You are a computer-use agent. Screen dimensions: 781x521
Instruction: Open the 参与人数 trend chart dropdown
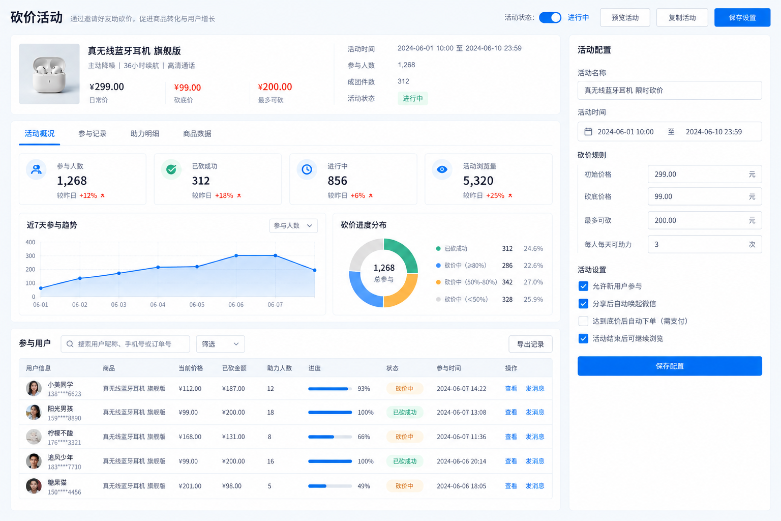pyautogui.click(x=293, y=225)
